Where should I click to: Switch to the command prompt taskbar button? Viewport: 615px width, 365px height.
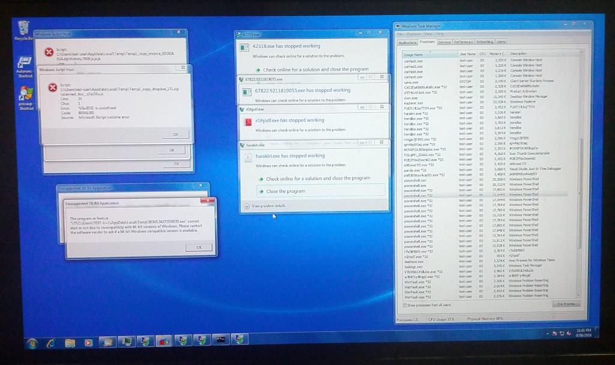pos(221,340)
